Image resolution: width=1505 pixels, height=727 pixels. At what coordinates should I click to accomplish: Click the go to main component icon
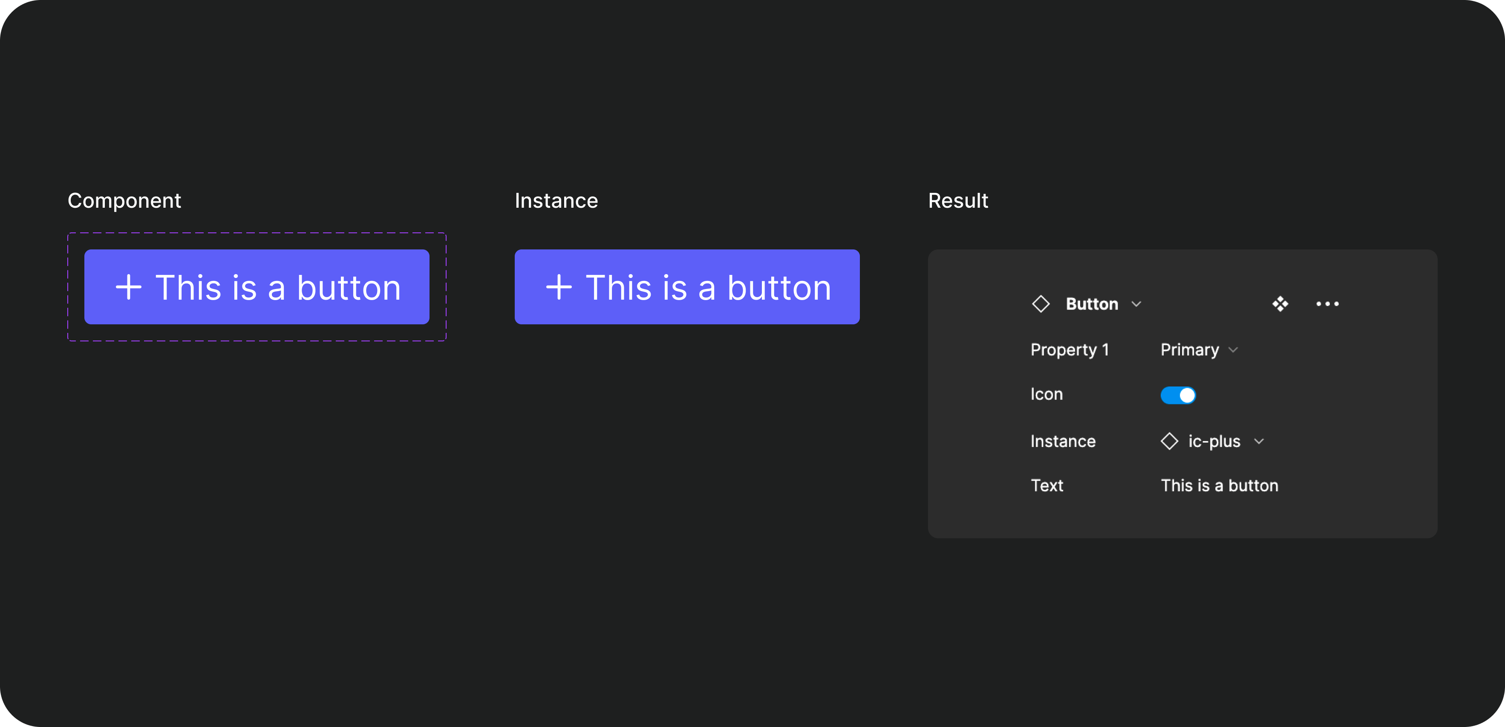click(x=1280, y=304)
